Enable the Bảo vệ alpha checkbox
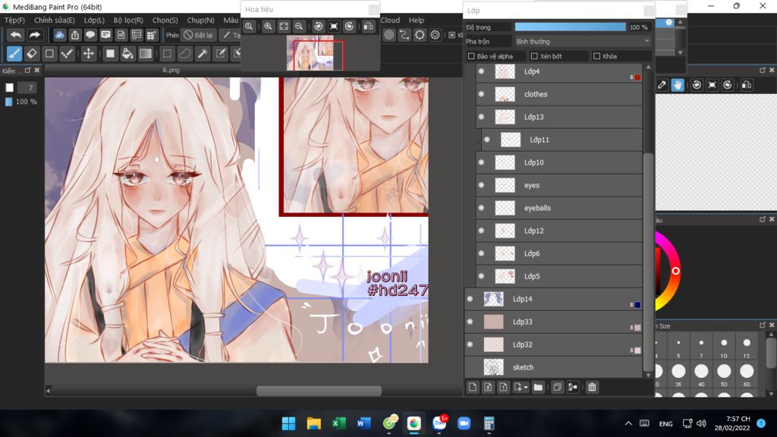 [471, 56]
